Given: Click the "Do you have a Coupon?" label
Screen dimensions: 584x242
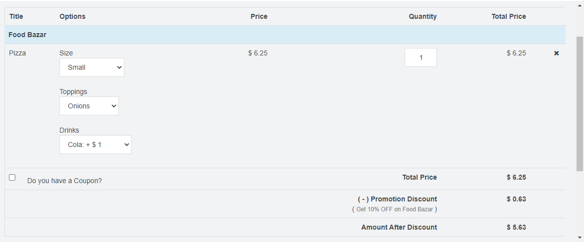Looking at the screenshot, I should pyautogui.click(x=64, y=181).
